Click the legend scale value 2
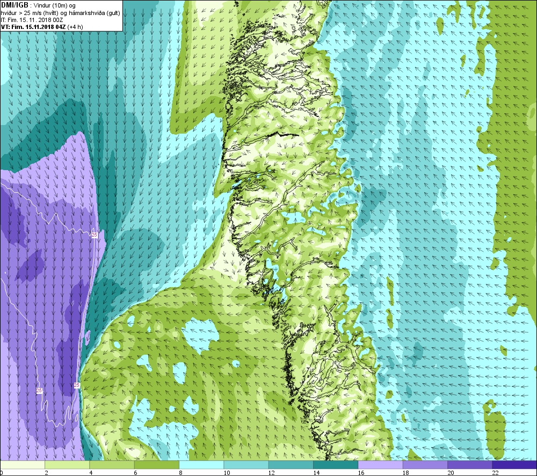537x476 pixels. click(x=46, y=473)
